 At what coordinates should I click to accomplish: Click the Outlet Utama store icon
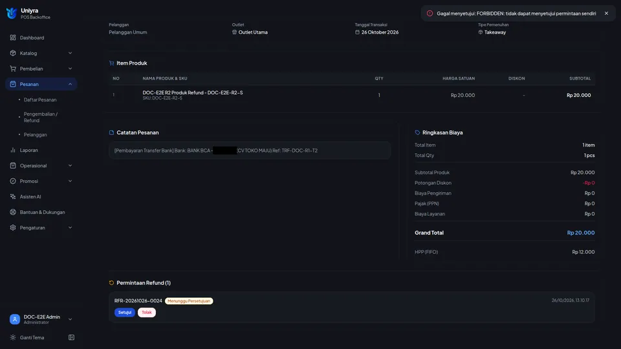234,32
